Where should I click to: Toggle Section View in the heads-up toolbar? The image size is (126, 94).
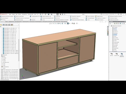pos(59,23)
